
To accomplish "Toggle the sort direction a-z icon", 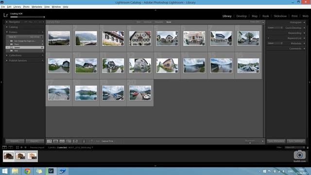I will click(x=91, y=141).
